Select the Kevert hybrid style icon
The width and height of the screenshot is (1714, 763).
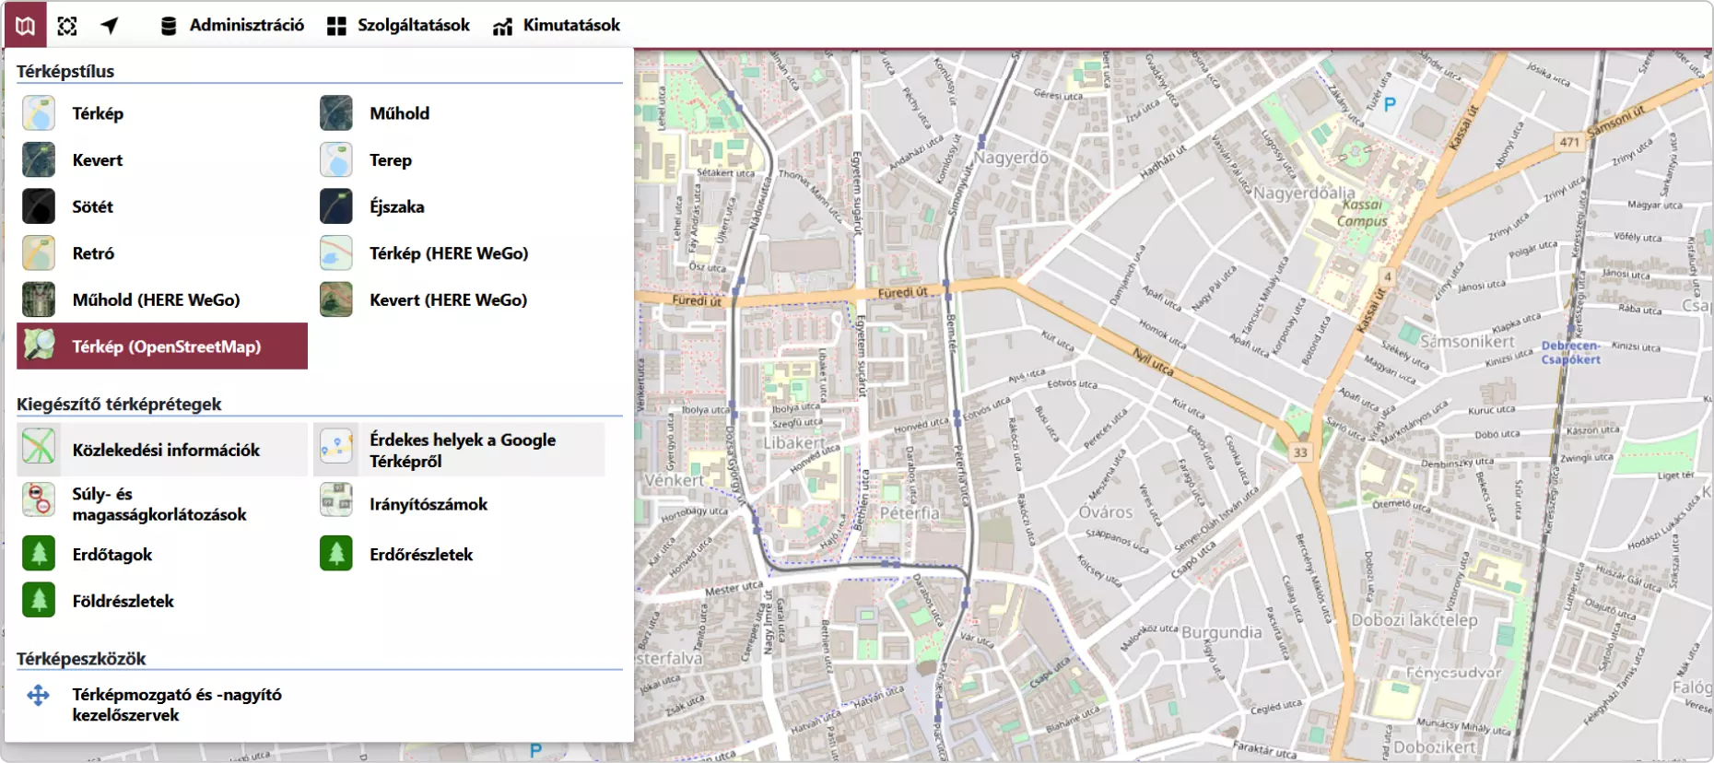pyautogui.click(x=39, y=160)
